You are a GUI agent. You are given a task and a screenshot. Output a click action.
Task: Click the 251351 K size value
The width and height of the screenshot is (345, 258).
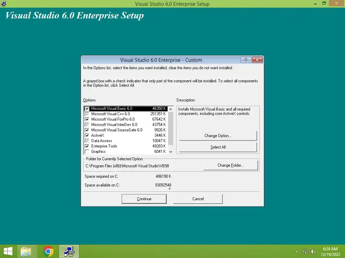pyautogui.click(x=158, y=114)
